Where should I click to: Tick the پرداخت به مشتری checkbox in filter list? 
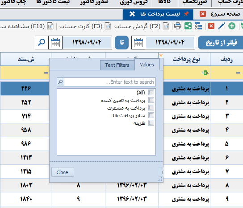[x=151, y=107]
